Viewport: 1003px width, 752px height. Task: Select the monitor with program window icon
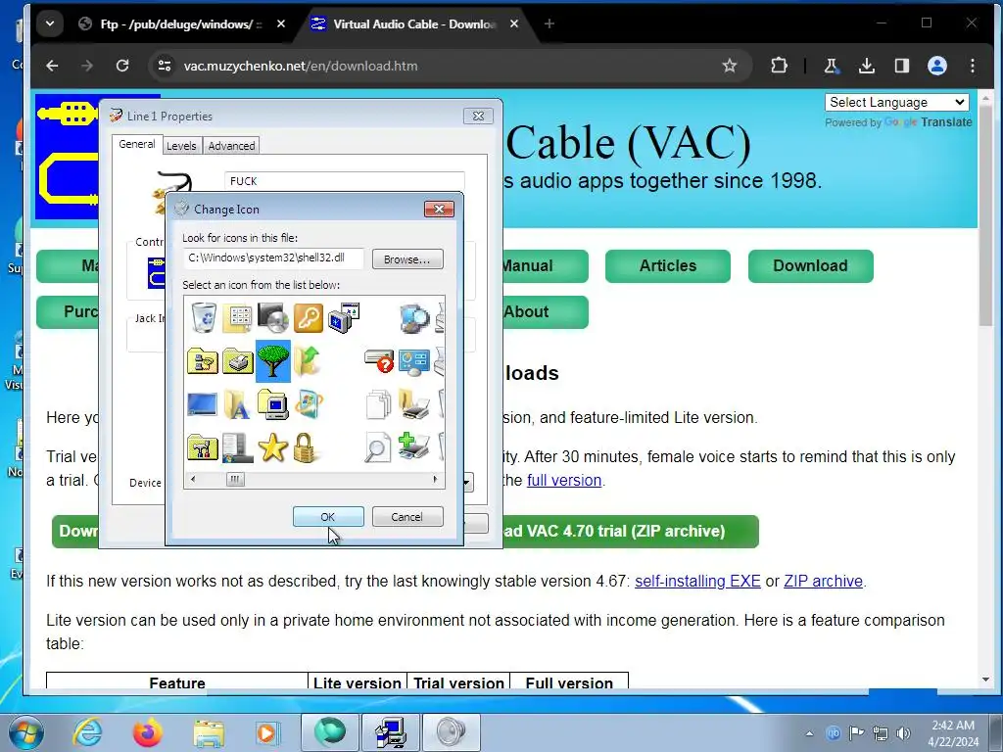344,318
